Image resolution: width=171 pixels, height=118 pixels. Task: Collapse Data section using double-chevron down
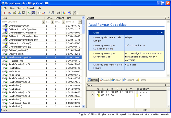click(x=158, y=33)
